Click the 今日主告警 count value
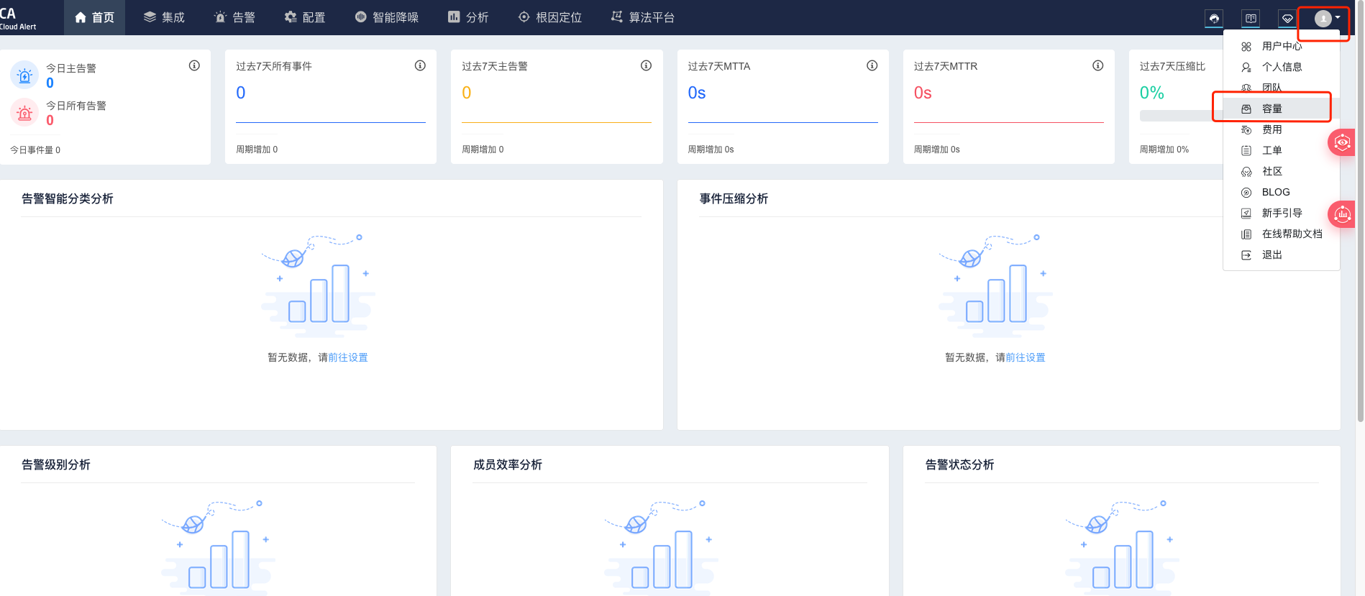Image resolution: width=1365 pixels, height=596 pixels. (50, 83)
